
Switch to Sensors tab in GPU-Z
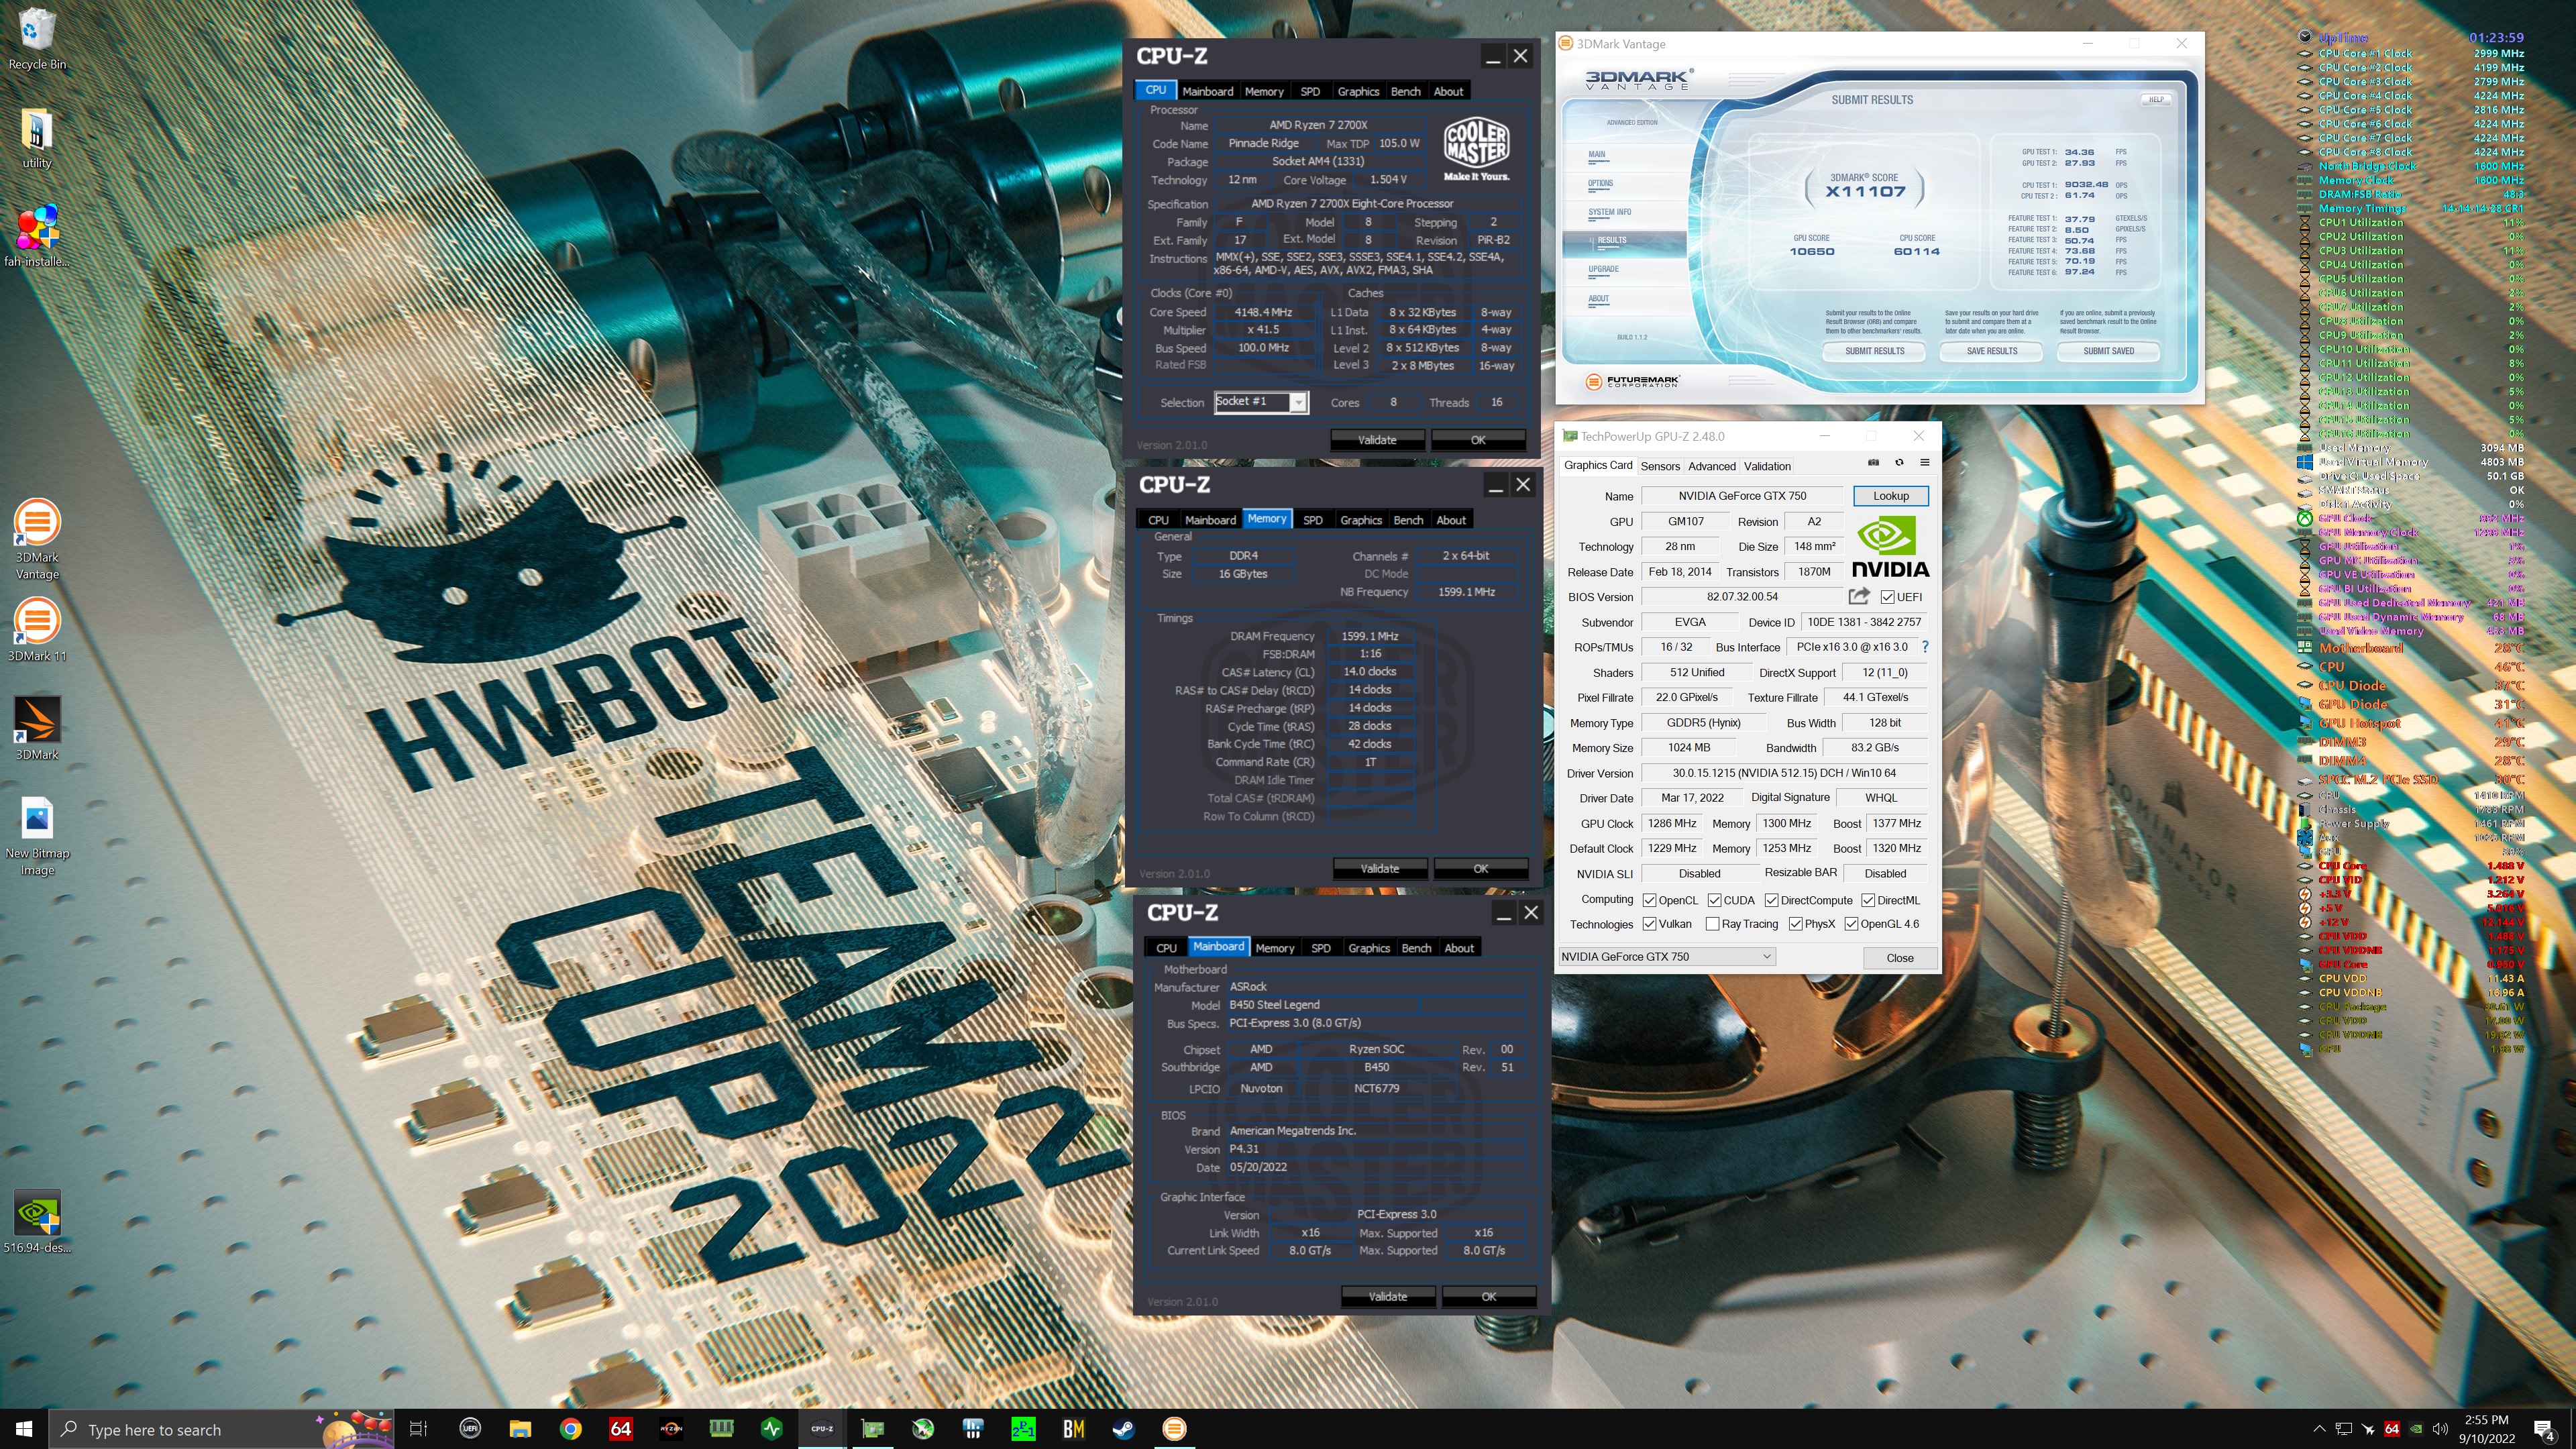pyautogui.click(x=1660, y=466)
